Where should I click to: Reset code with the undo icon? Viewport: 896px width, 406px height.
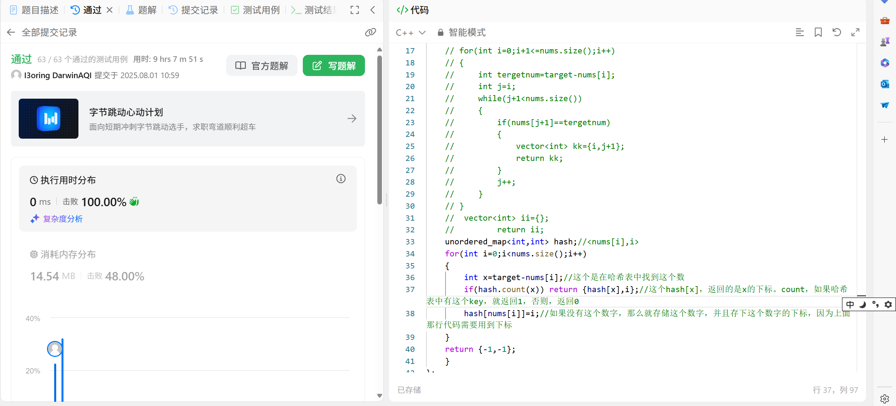837,33
